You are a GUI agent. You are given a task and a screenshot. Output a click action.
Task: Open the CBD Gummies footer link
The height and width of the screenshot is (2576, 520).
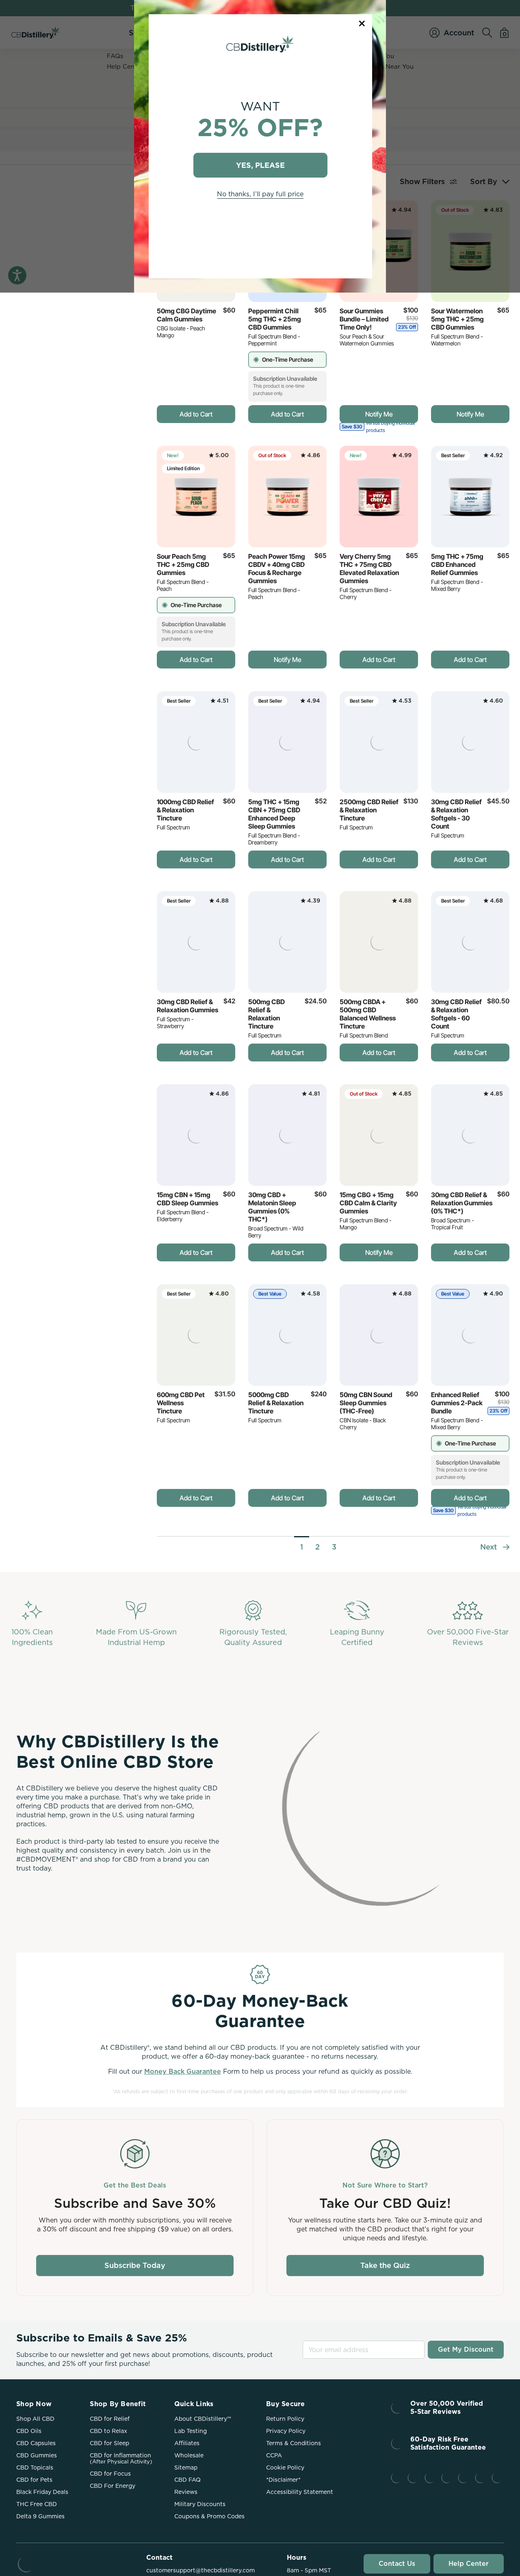pyautogui.click(x=36, y=2455)
